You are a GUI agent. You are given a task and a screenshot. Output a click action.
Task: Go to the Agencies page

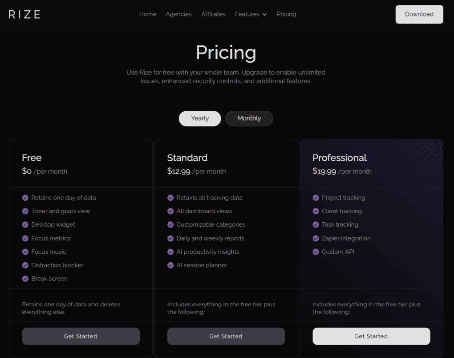(178, 14)
